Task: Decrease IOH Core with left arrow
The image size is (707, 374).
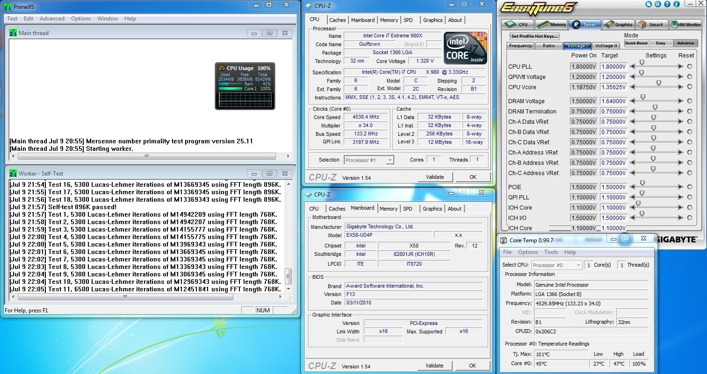Action: pyautogui.click(x=633, y=207)
